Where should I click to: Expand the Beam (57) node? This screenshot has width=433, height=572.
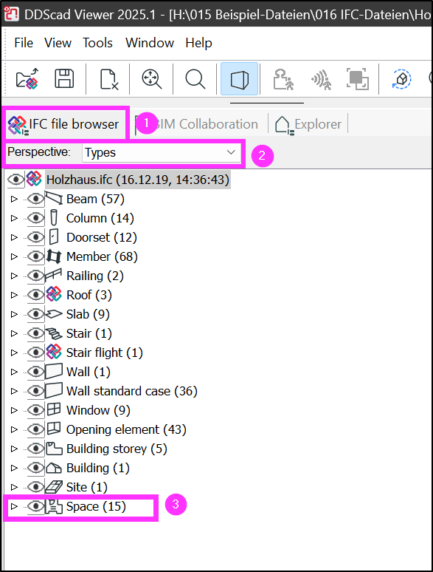pos(14,200)
